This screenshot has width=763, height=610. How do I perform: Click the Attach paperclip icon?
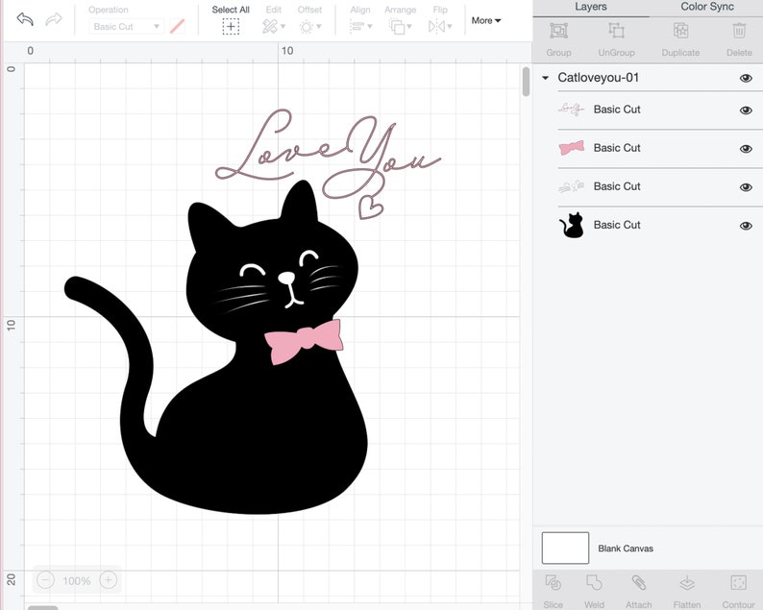[638, 582]
